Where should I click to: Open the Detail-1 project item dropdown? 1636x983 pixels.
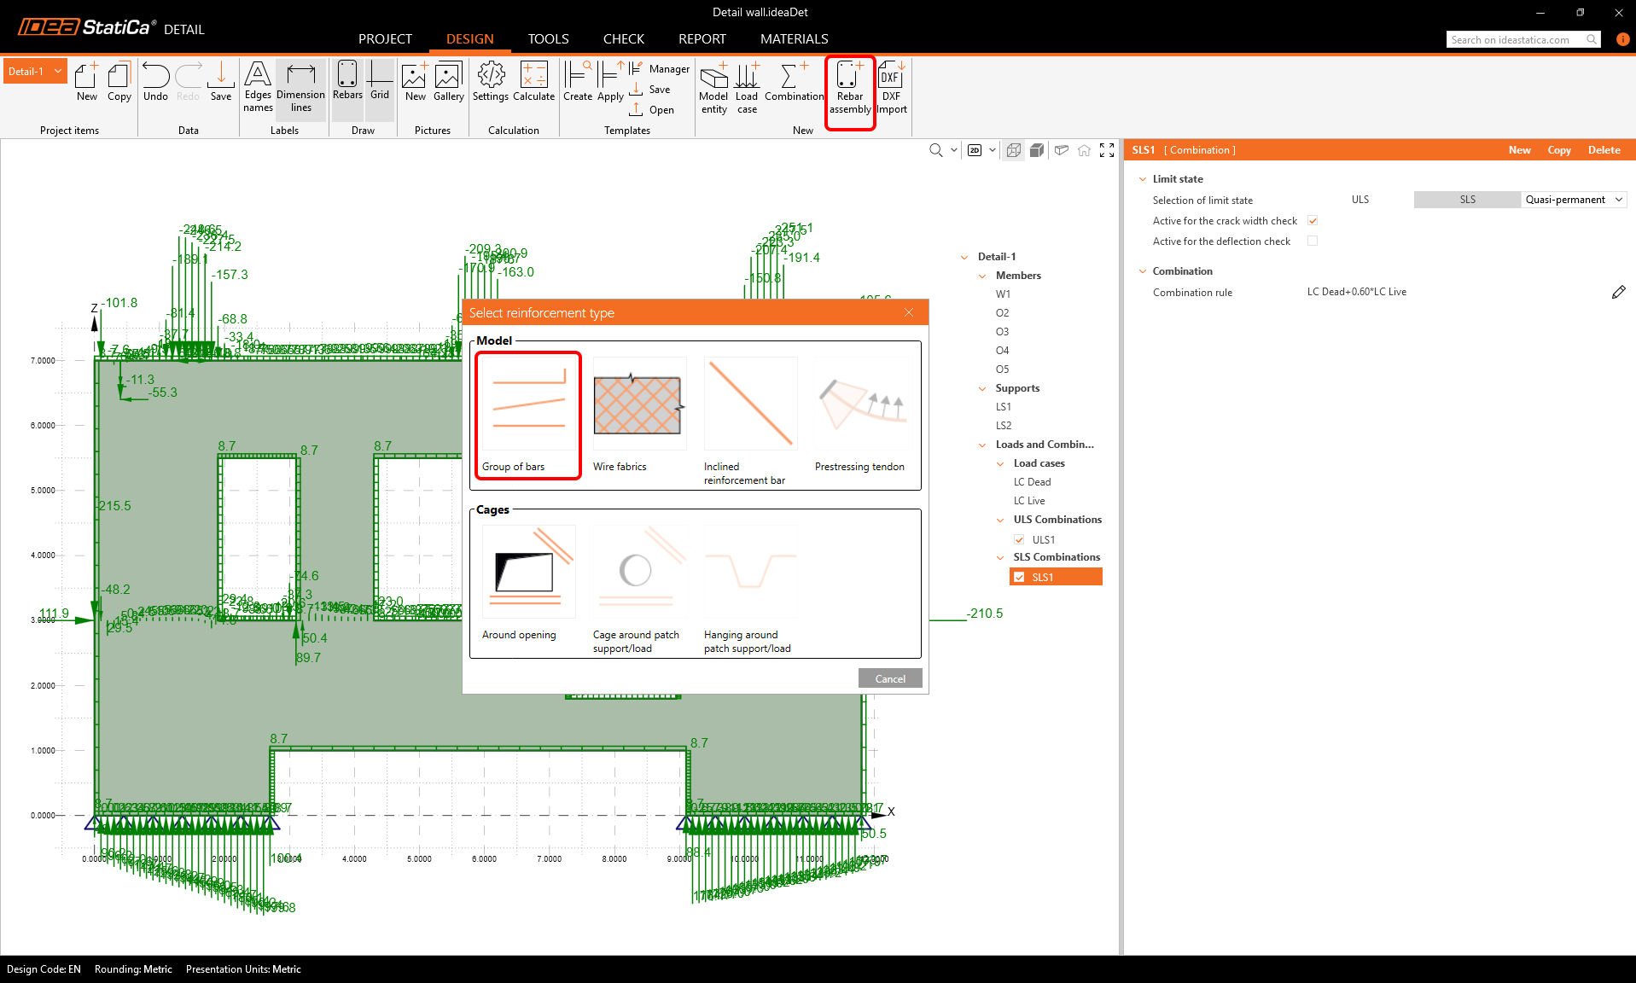(x=58, y=72)
